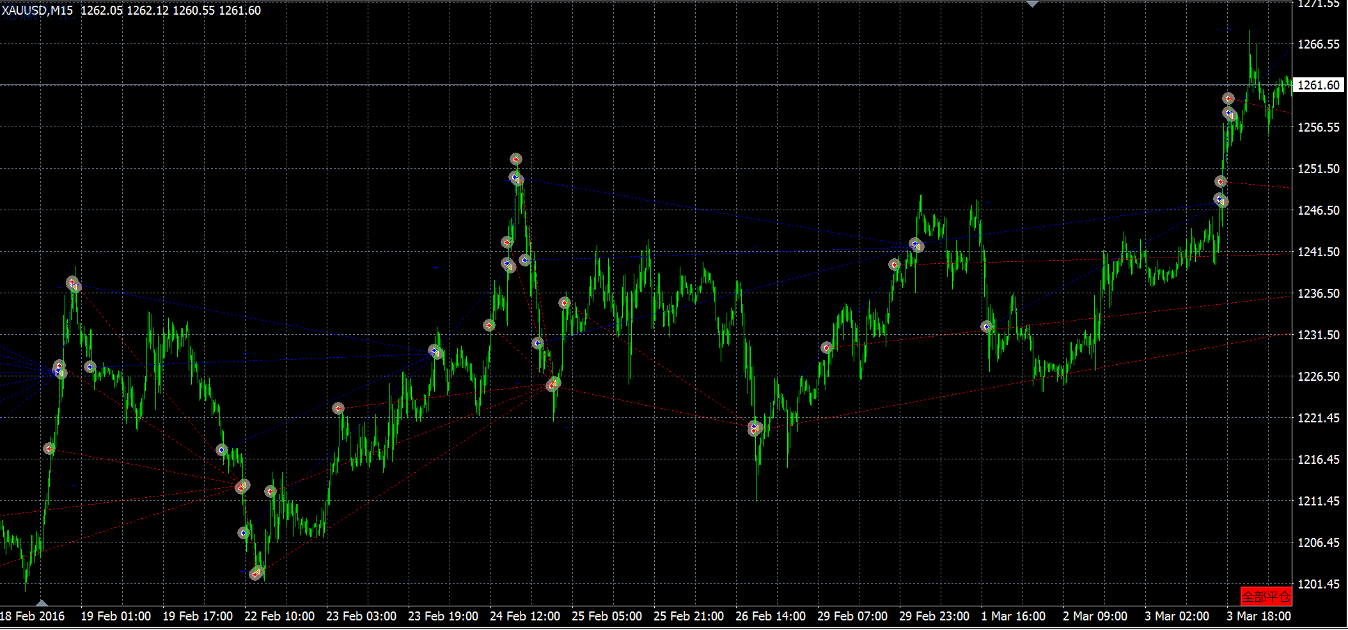This screenshot has width=1348, height=630.
Task: Click the 1206.45 price scale label
Action: [1319, 542]
